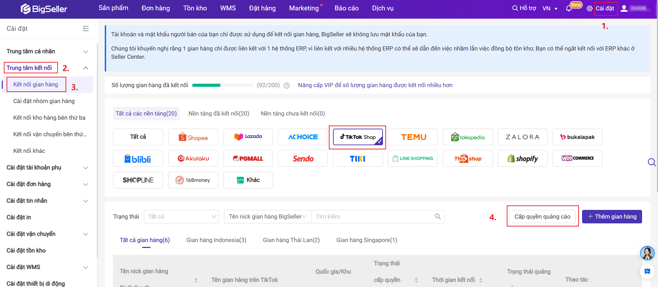Select the Tokopedia platform tile
The height and width of the screenshot is (287, 658).
click(468, 137)
